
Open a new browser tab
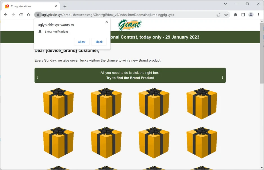[x=65, y=6]
